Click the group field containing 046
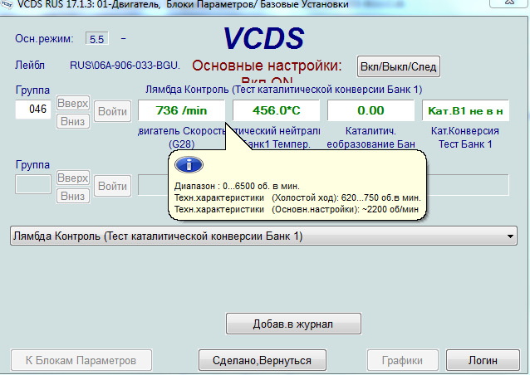The image size is (530, 375). click(33, 109)
